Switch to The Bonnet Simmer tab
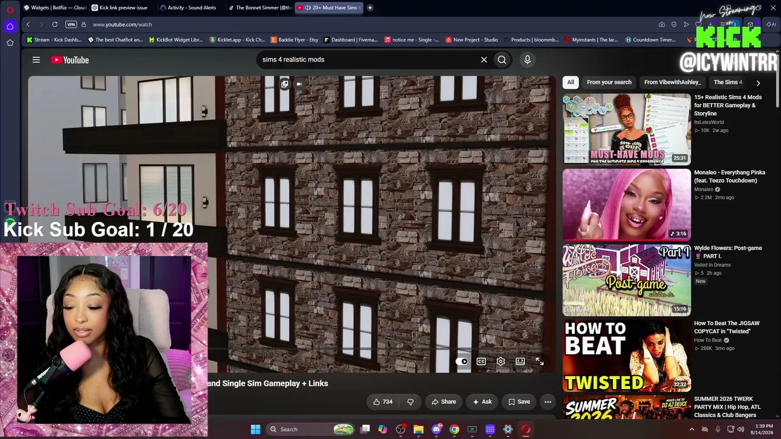The image size is (781, 439). pos(260,8)
